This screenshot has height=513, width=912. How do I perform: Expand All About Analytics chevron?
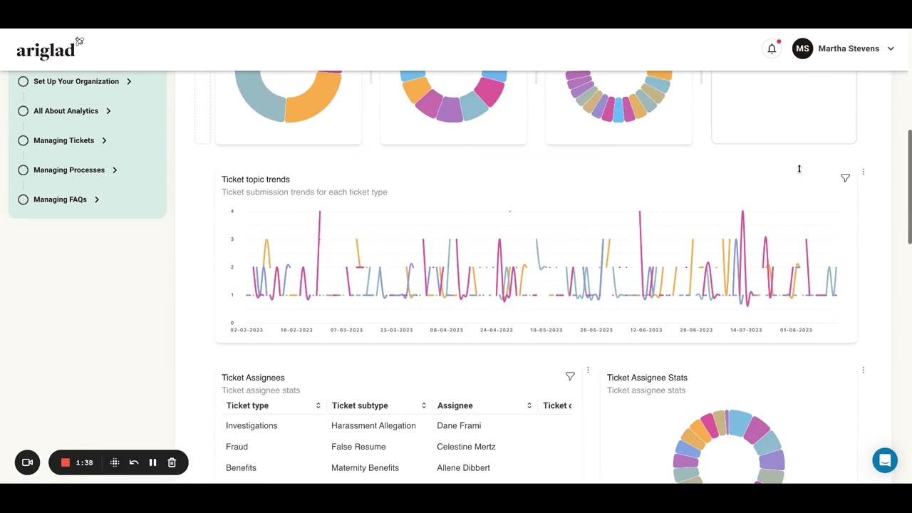pos(108,111)
